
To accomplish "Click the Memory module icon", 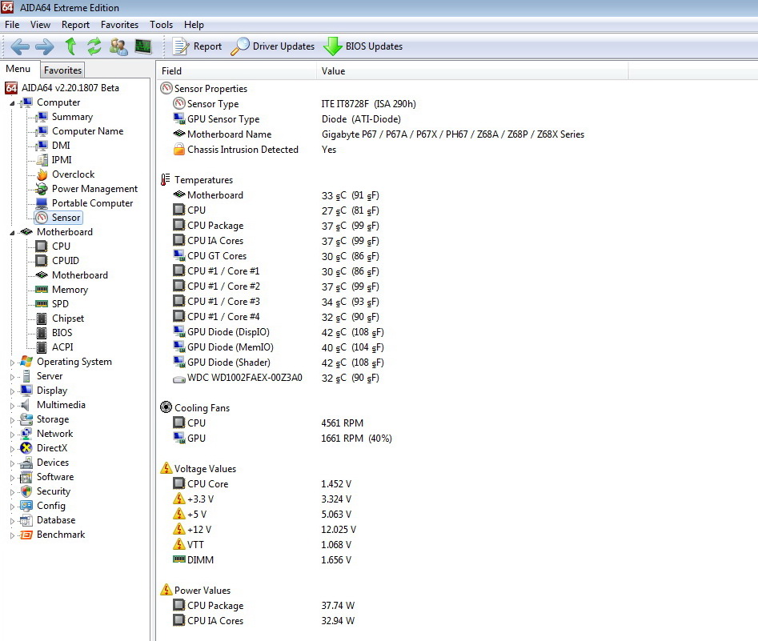I will 42,290.
